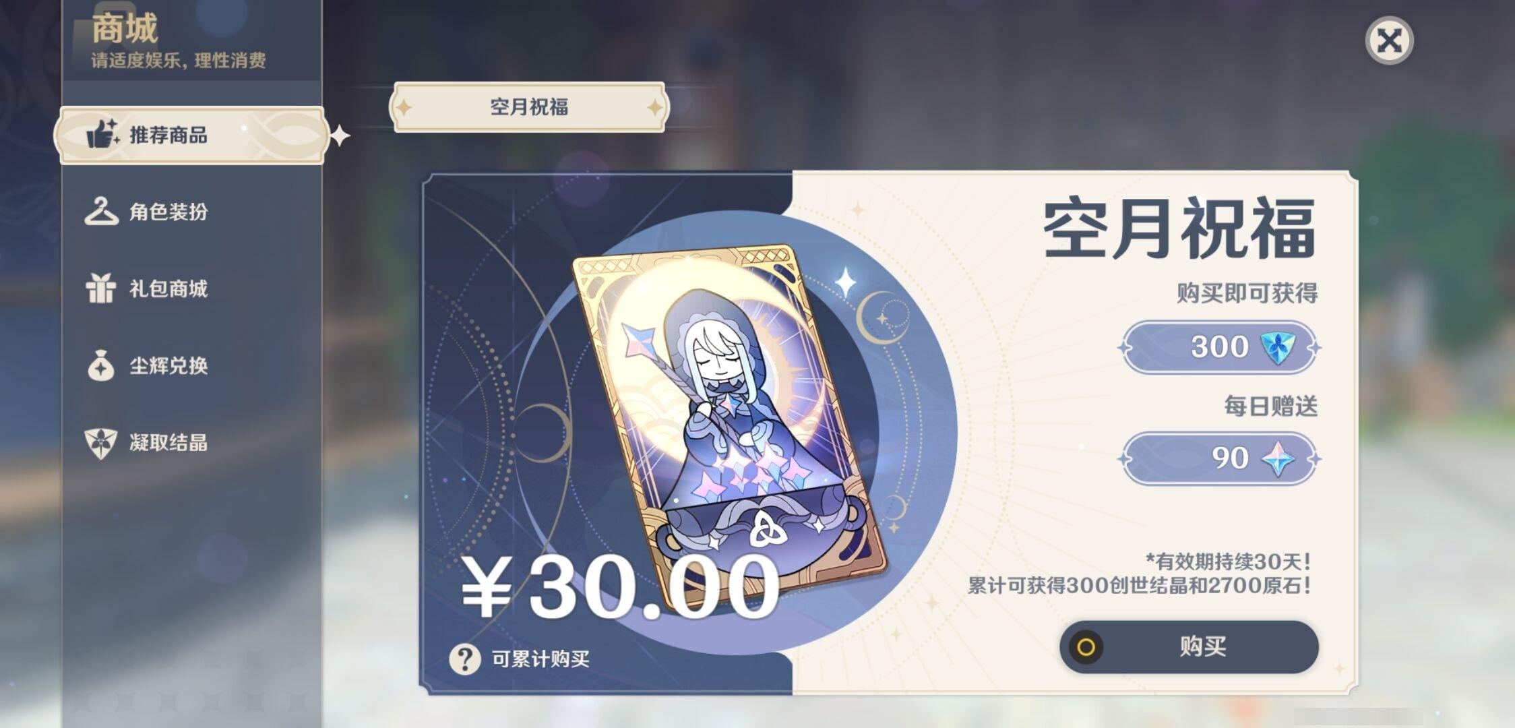Open the 凝取结晶 menu label

(x=168, y=442)
